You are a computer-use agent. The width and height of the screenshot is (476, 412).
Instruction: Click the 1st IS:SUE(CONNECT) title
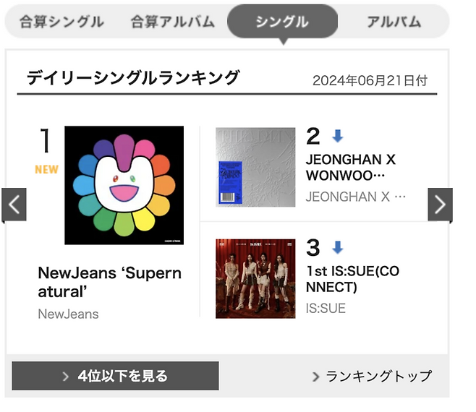(351, 279)
